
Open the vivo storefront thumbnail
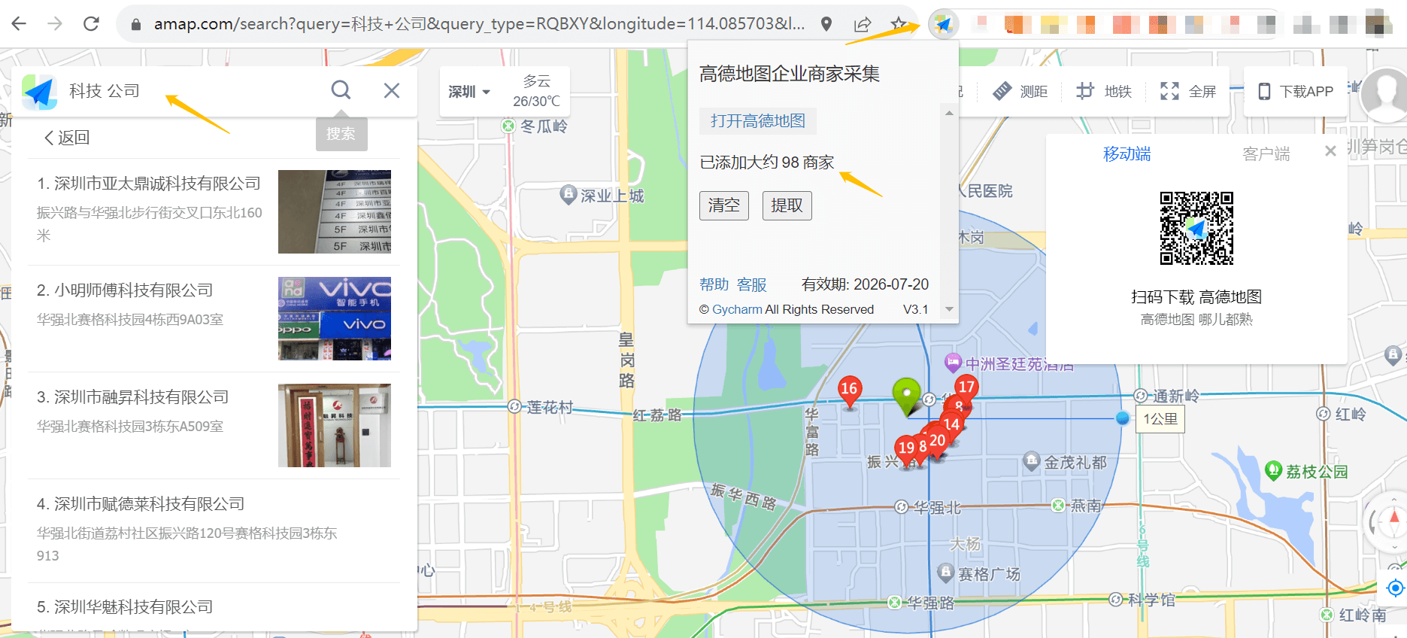(x=335, y=318)
